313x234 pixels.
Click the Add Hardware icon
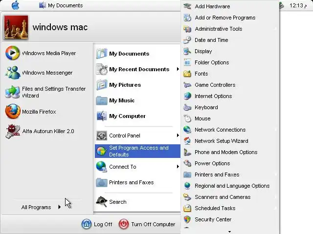187,6
